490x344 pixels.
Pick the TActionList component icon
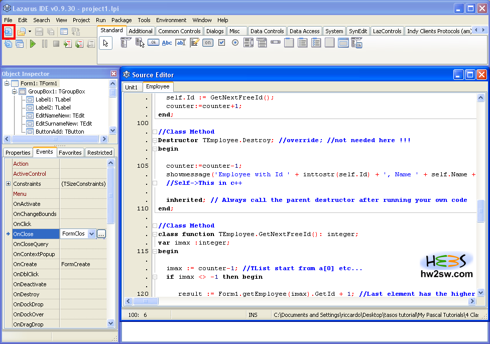[356, 43]
